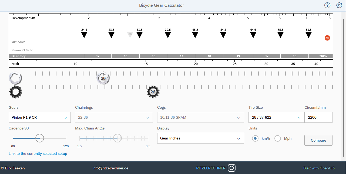Open the Gears dropdown Pinion P1.9 CR

click(x=40, y=117)
